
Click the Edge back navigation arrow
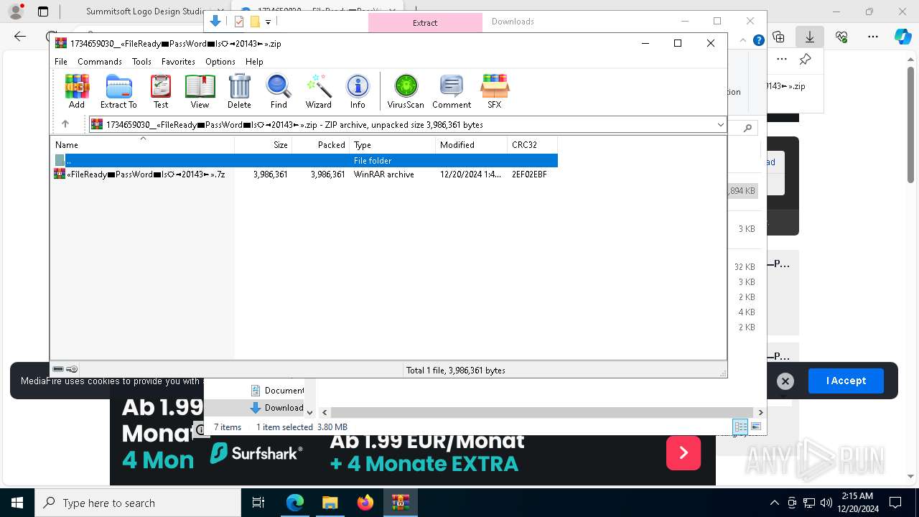pos(20,36)
